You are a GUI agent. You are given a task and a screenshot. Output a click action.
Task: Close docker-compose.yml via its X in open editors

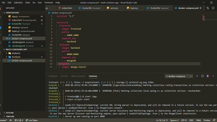coord(7,38)
